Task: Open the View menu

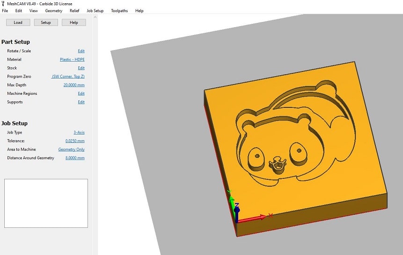Action: coord(33,11)
